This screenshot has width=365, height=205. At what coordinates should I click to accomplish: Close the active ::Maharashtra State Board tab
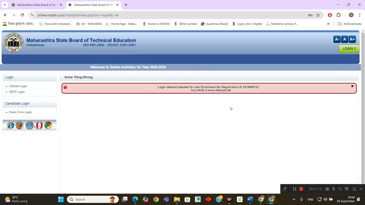coord(117,5)
